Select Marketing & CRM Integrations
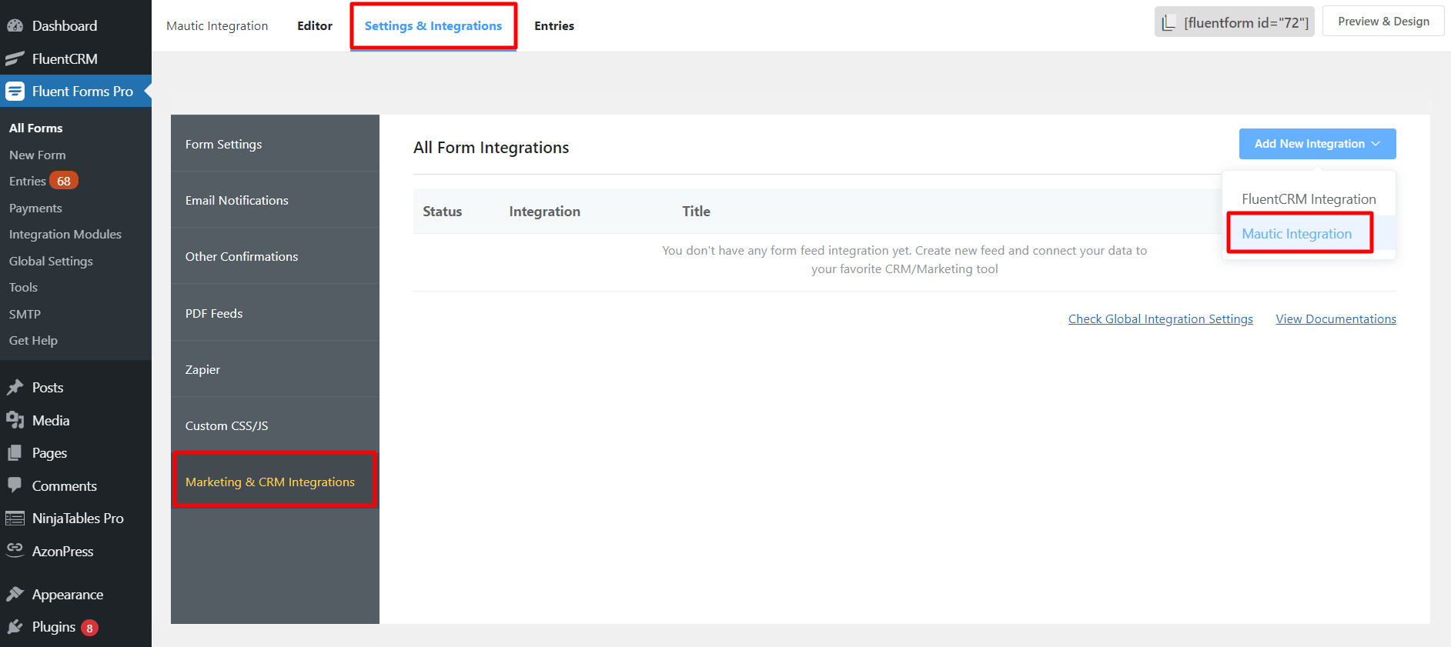 tap(275, 482)
